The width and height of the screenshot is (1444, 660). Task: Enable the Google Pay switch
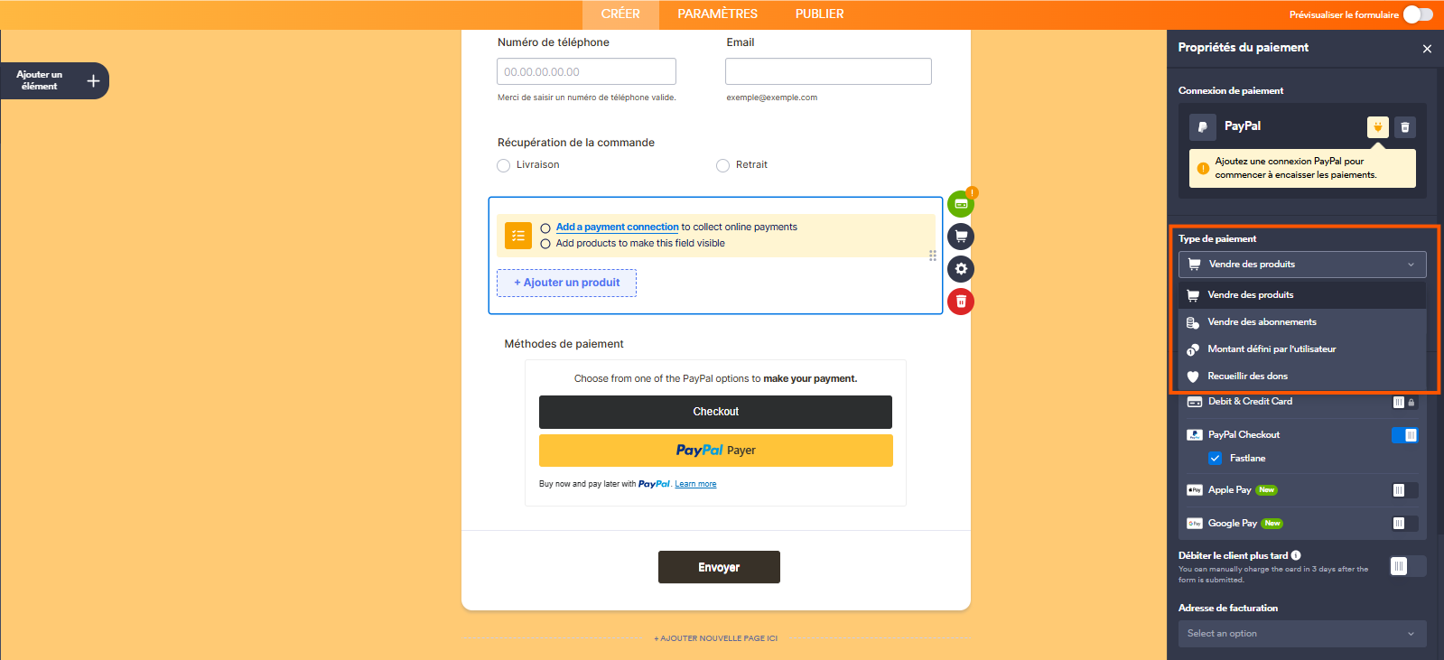tap(1404, 524)
